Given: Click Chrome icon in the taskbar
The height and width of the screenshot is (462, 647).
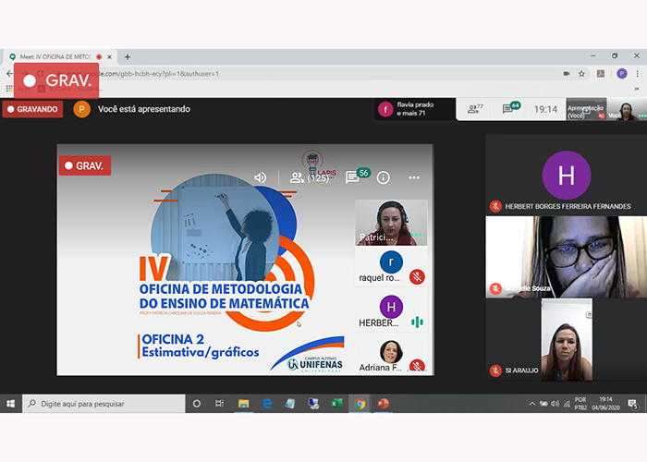Looking at the screenshot, I should (x=360, y=404).
